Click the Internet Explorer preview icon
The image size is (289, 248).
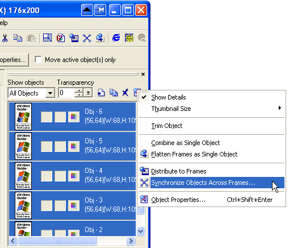click(116, 38)
